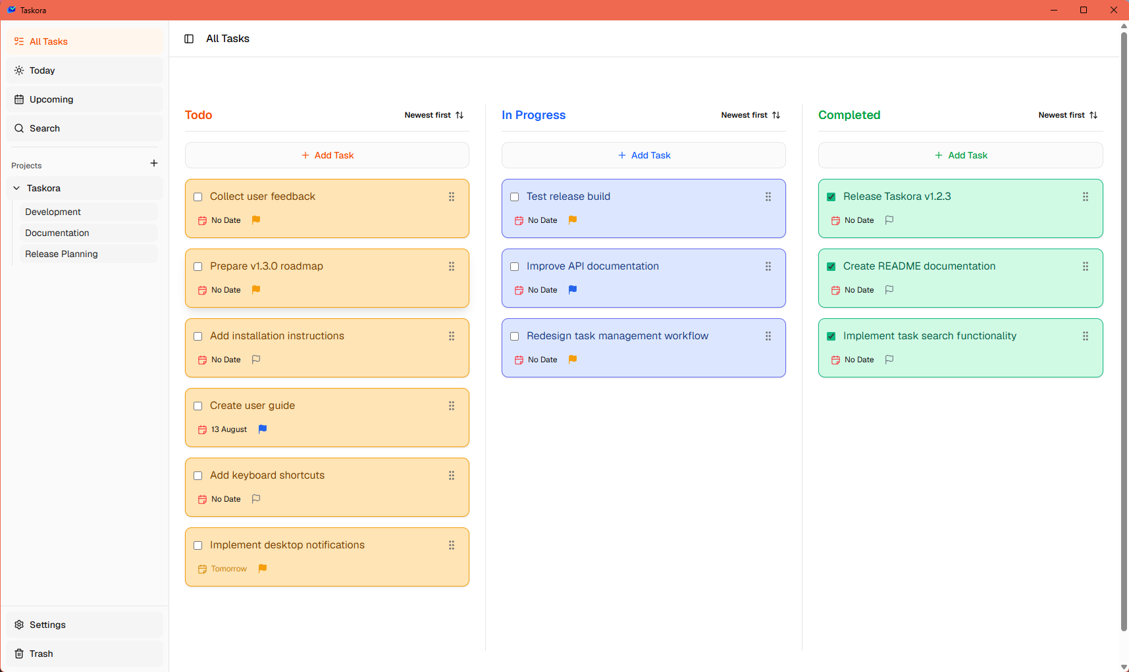This screenshot has height=672, width=1129.
Task: Open Search in the sidebar
Action: click(84, 128)
